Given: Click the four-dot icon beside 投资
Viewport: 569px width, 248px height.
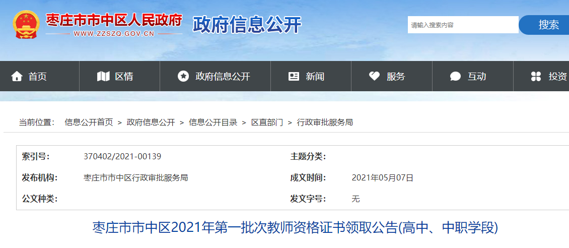Looking at the screenshot, I should click(536, 76).
